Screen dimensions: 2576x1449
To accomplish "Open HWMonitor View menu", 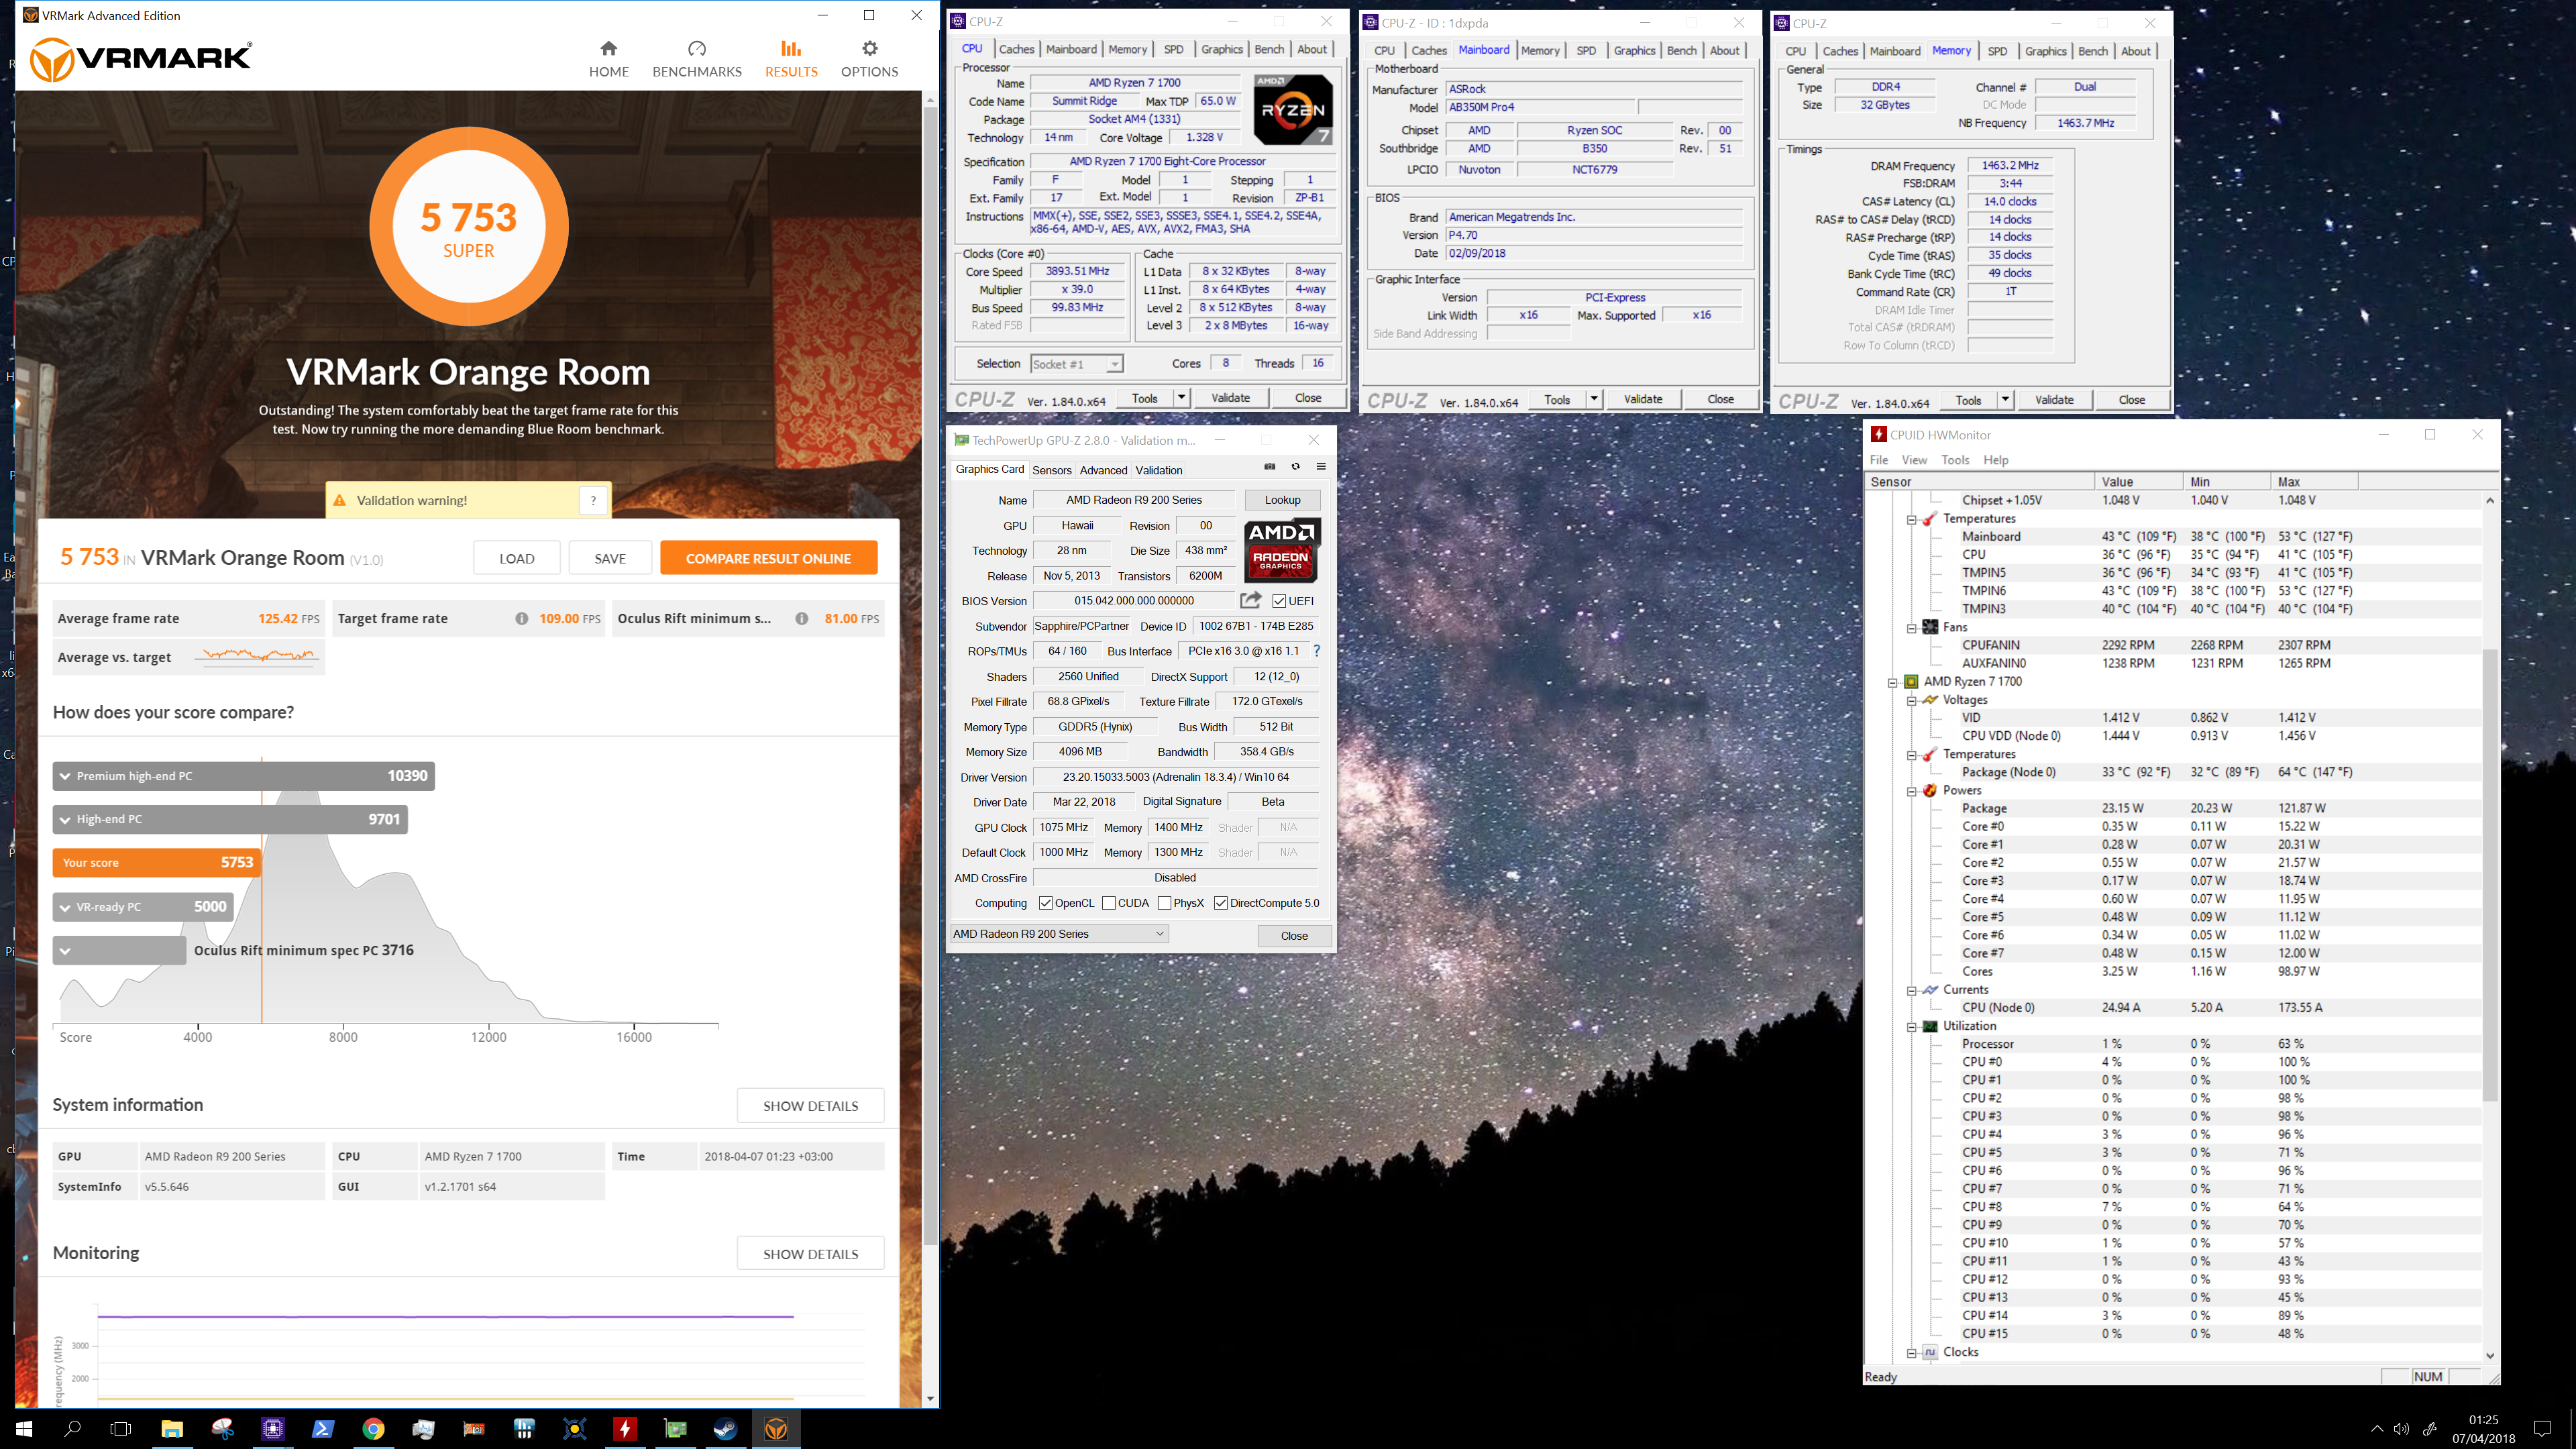I will pos(1914,460).
